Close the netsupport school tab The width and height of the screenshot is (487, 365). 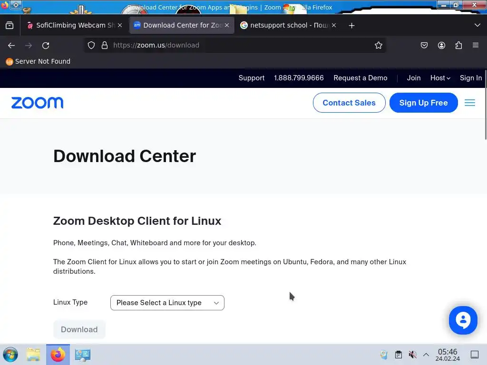(x=334, y=26)
